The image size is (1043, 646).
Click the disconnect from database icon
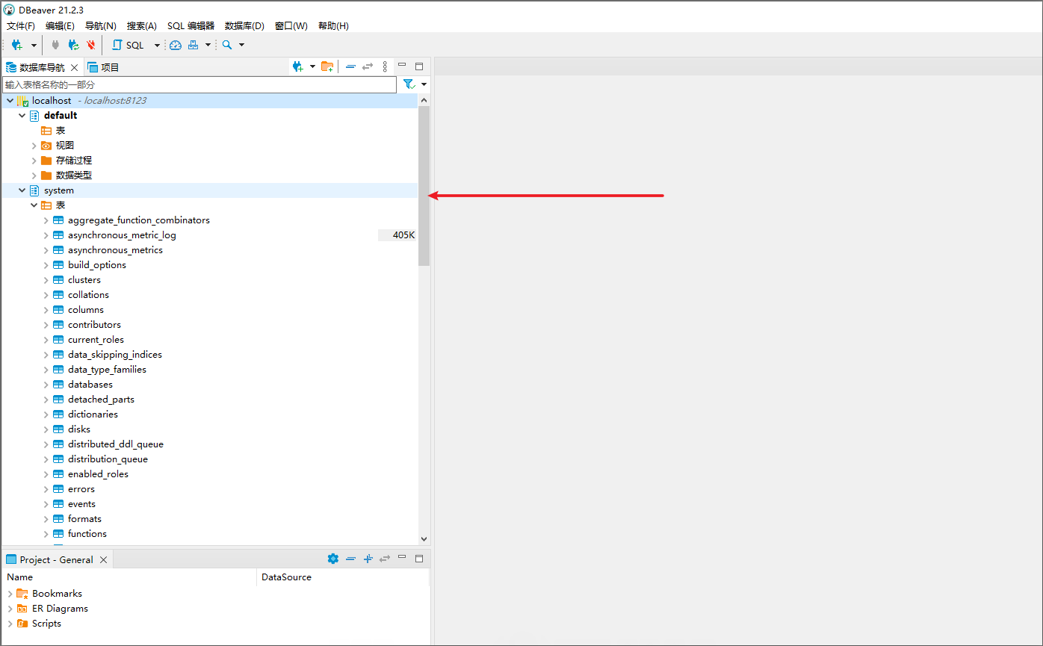[90, 45]
